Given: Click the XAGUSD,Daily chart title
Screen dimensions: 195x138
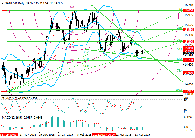Looking at the screenshot, I should coord(15,3).
